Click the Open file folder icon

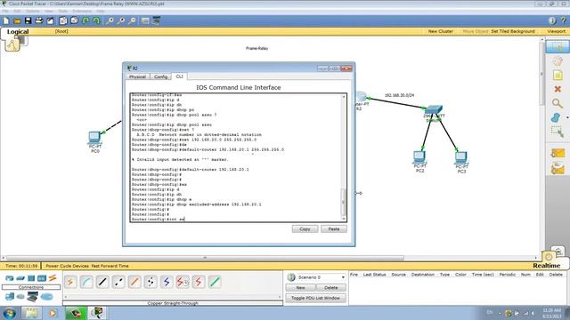pyautogui.click(x=17, y=20)
